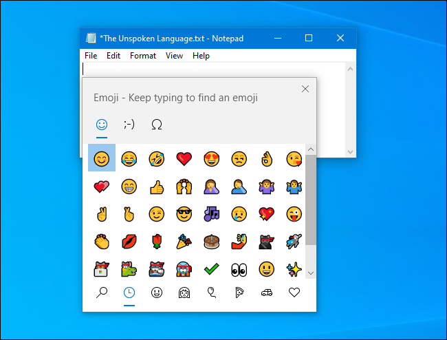Pick the victory peace hand emoji
Image resolution: width=447 pixels, height=340 pixels.
pos(102,214)
